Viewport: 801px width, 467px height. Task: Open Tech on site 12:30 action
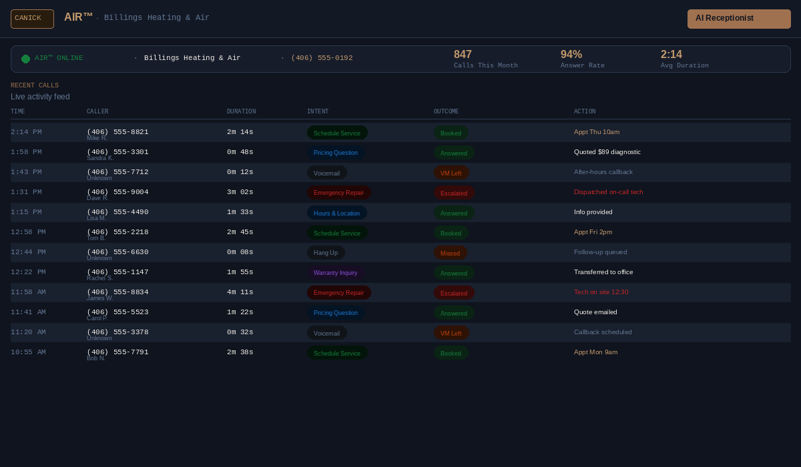click(601, 292)
